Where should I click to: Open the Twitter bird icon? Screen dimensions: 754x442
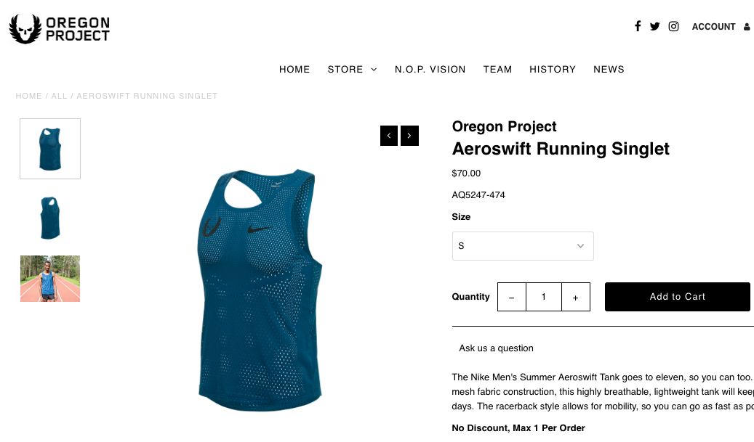point(654,26)
